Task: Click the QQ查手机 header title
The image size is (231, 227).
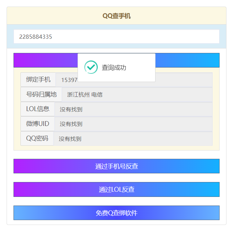Action: click(x=116, y=16)
